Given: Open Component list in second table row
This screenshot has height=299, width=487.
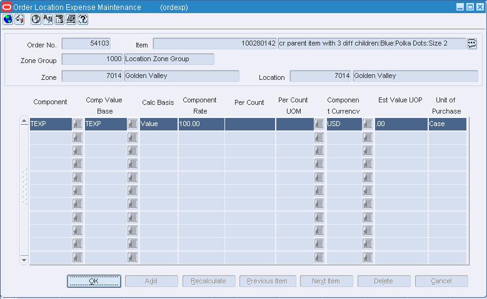Looking at the screenshot, I should coord(78,137).
